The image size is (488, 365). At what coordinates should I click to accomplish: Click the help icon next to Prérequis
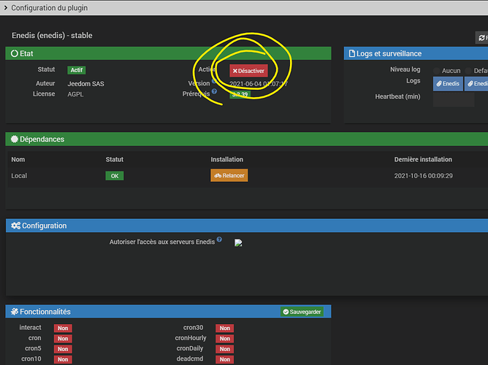click(214, 91)
